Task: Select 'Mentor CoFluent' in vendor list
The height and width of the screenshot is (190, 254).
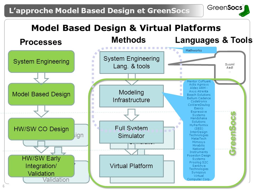Action: point(199,81)
